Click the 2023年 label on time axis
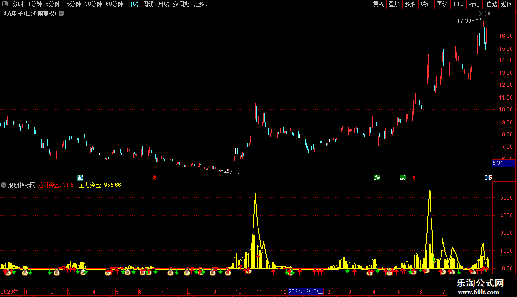Image resolution: width=517 pixels, height=297 pixels. pos(10,292)
